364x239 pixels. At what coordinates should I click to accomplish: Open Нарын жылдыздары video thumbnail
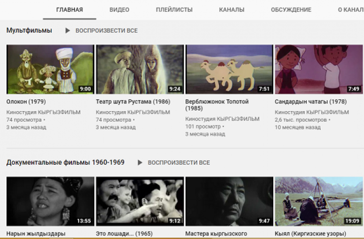(50, 201)
